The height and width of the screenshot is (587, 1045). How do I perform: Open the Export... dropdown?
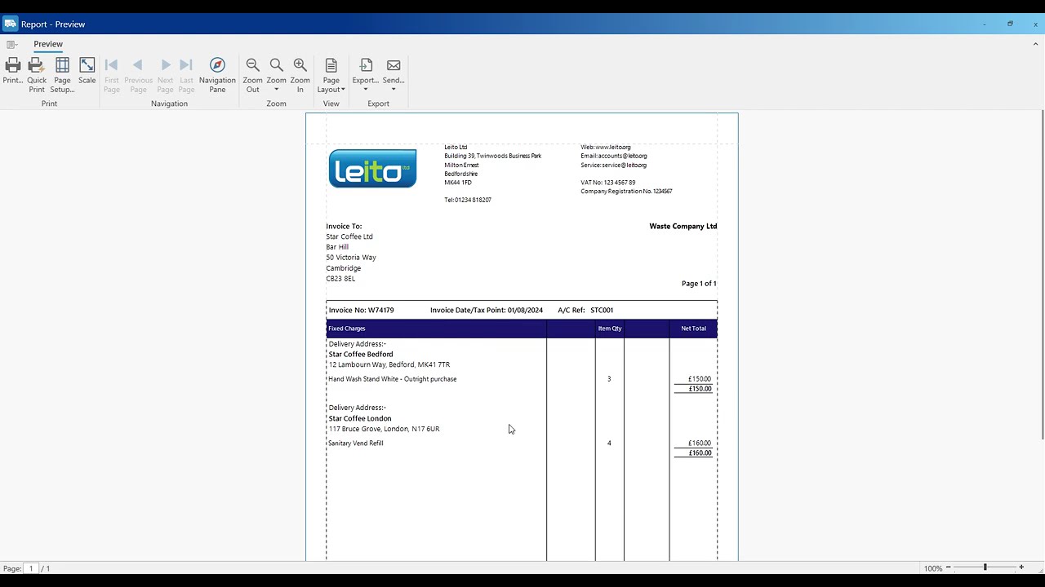point(365,75)
